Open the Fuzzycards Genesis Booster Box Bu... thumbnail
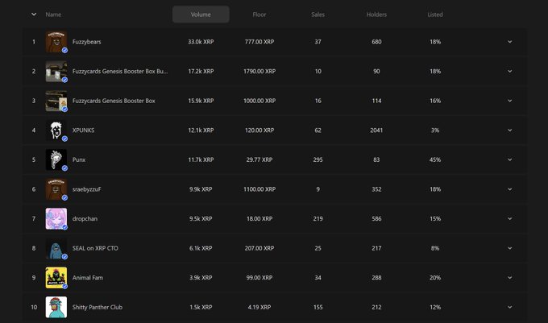The width and height of the screenshot is (548, 323). (x=56, y=71)
